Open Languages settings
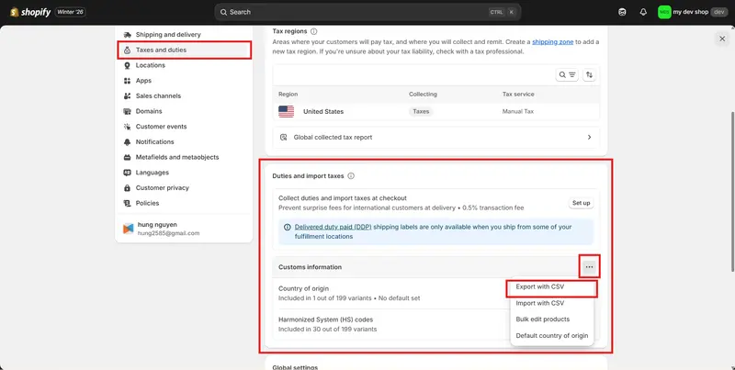The image size is (735, 370). click(x=184, y=173)
